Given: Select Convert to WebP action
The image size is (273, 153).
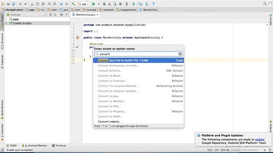Looking at the screenshot, I should pos(138,116).
